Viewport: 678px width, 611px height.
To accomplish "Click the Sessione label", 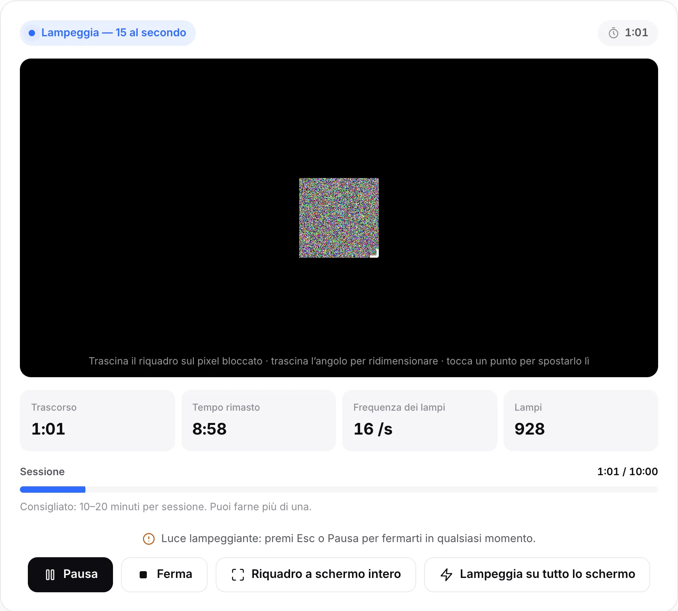I will (x=42, y=472).
